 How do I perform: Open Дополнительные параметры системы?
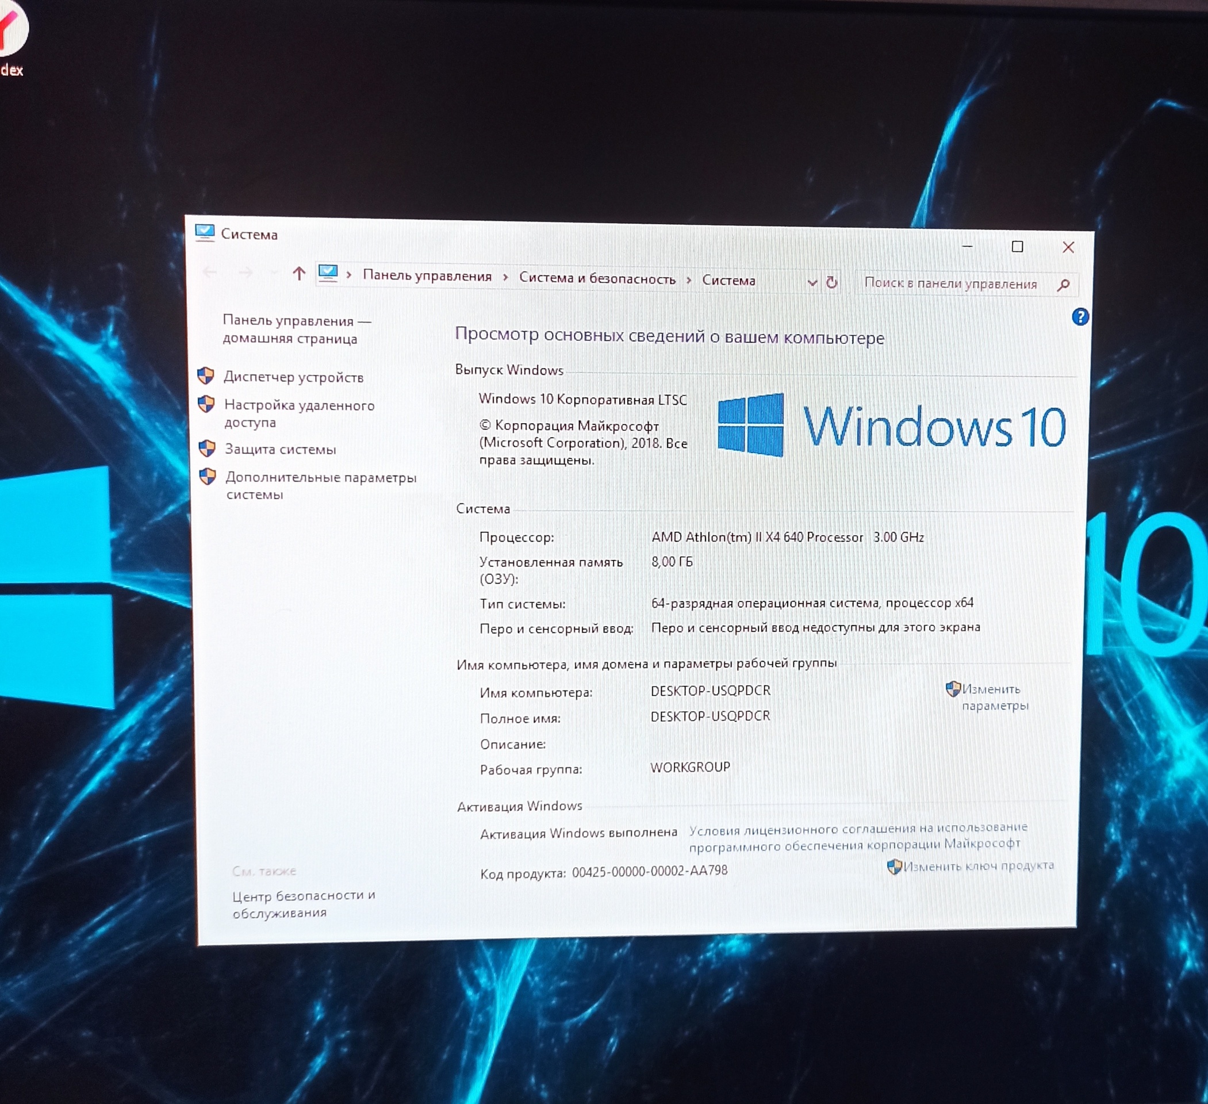pos(321,485)
